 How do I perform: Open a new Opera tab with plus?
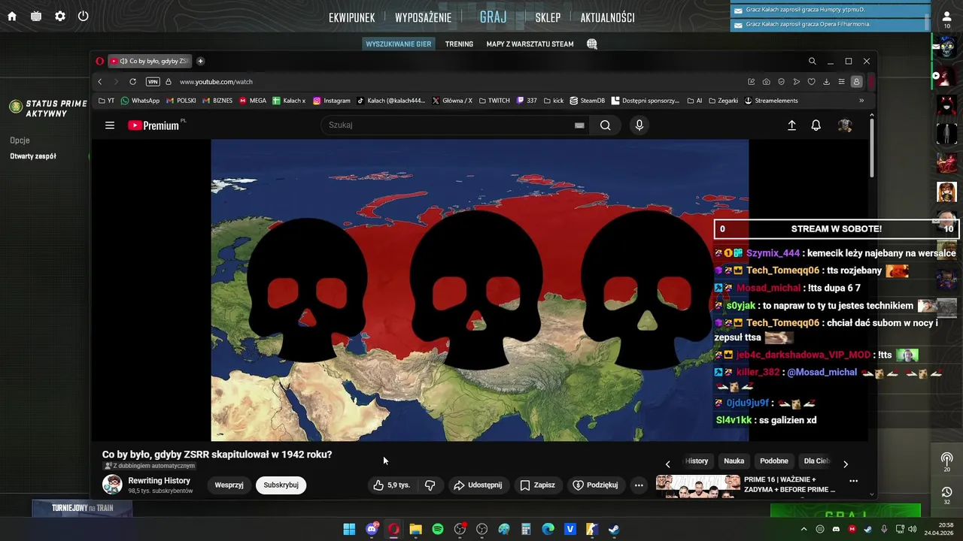(x=200, y=61)
